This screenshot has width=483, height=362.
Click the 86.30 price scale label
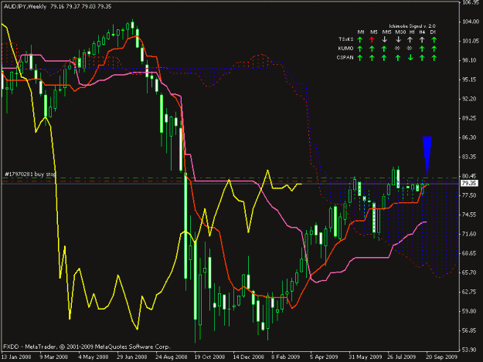click(468, 137)
